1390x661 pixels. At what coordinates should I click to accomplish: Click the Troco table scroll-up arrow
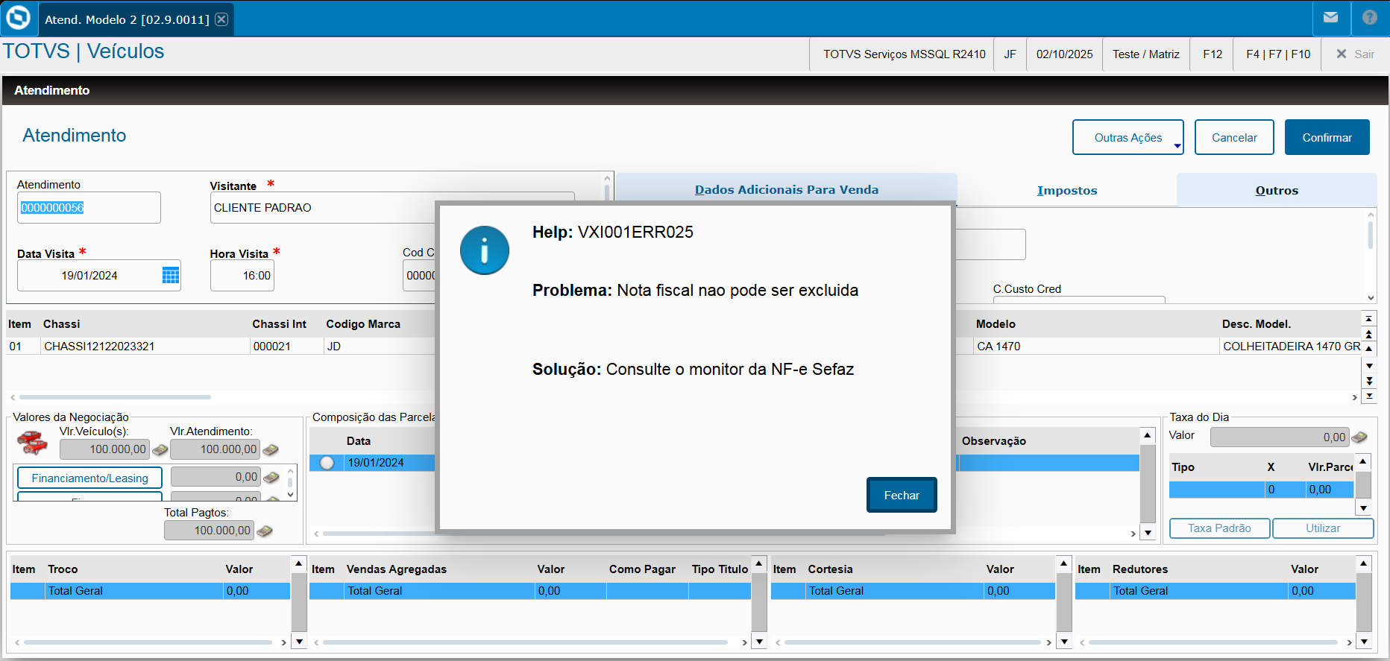[298, 564]
